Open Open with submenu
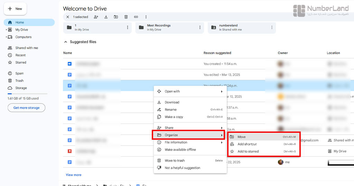The width and height of the screenshot is (354, 186). click(190, 91)
